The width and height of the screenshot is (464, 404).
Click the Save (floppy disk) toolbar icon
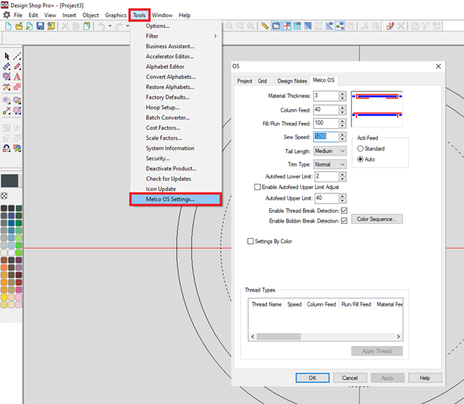[x=39, y=26]
